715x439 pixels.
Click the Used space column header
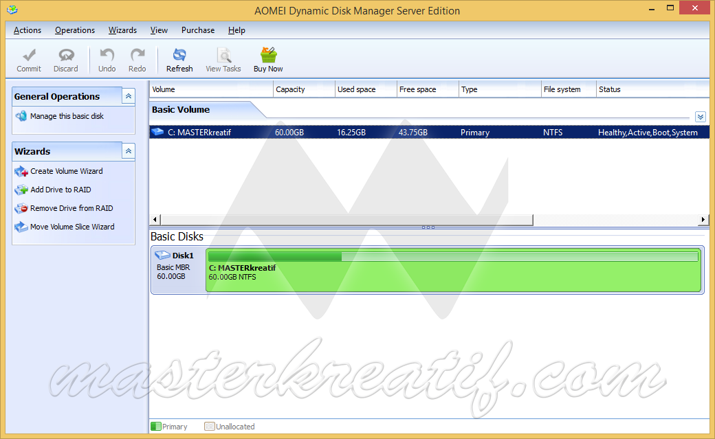[366, 89]
